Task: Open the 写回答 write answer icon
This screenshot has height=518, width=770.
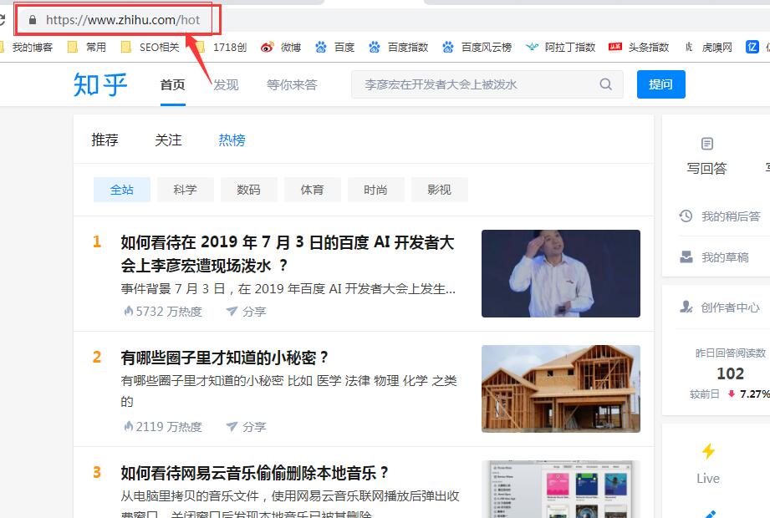Action: coord(707,145)
